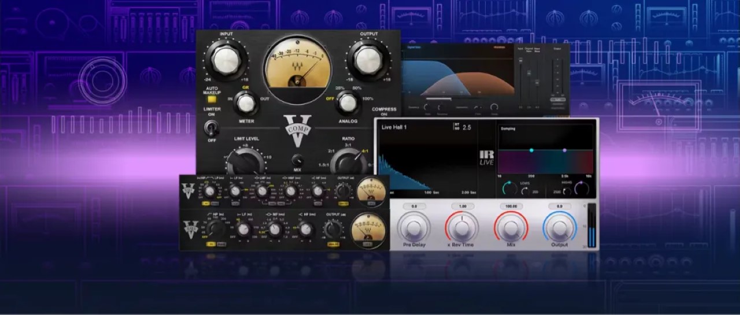Click the LIMIT LEVEL knob
Viewport: 740px width, 315px height.
[246, 162]
